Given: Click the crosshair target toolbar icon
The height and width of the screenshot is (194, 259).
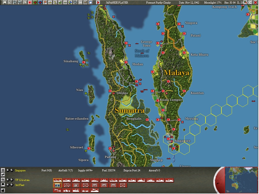Looking at the screenshot, I should point(75,3).
